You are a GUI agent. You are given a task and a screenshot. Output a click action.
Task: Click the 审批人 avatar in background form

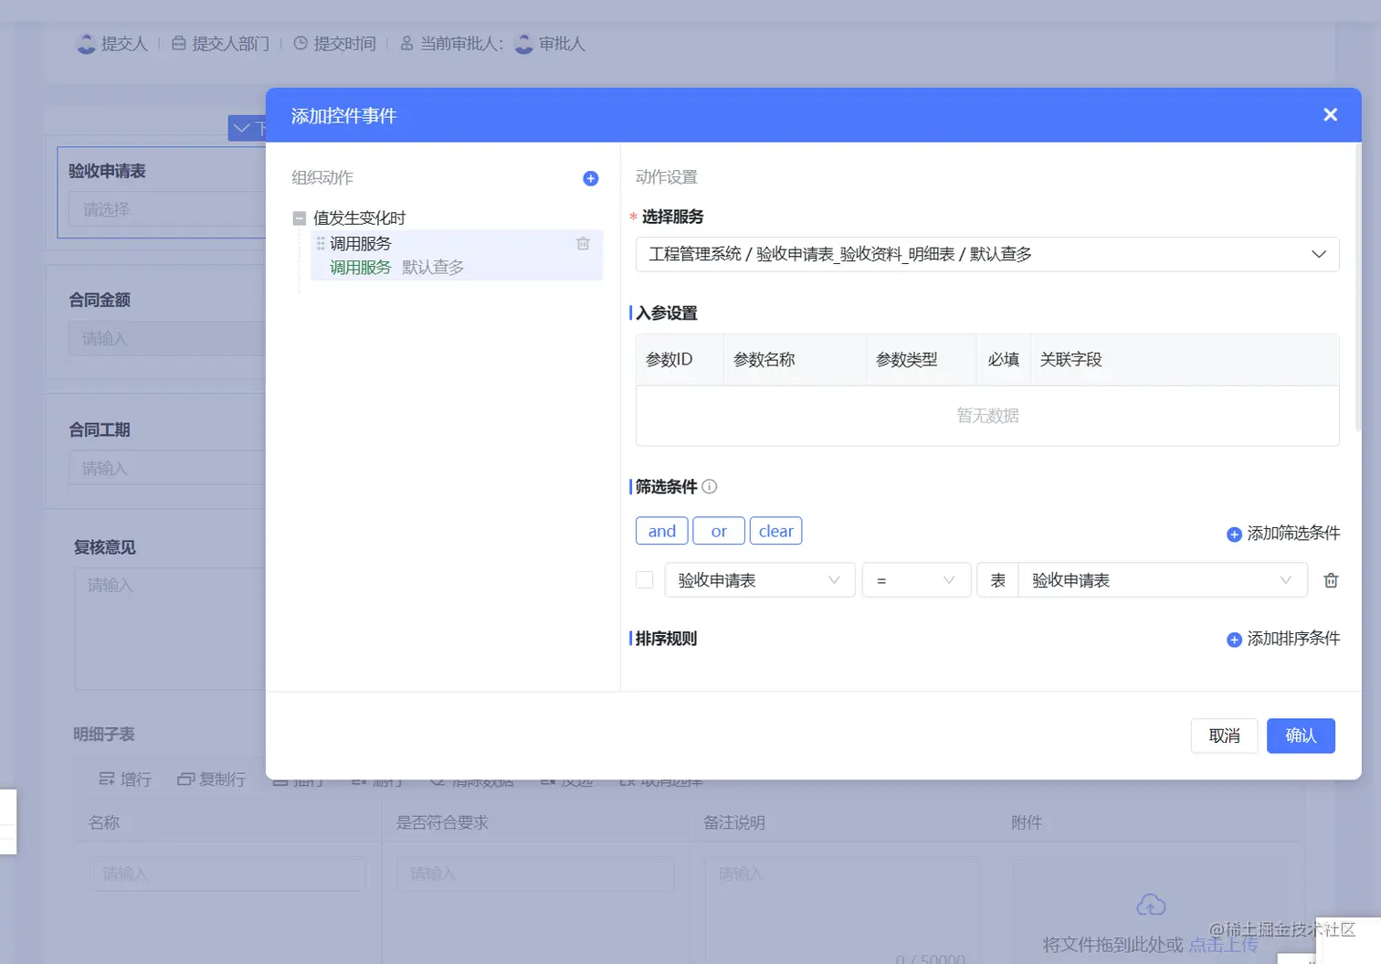pos(524,44)
